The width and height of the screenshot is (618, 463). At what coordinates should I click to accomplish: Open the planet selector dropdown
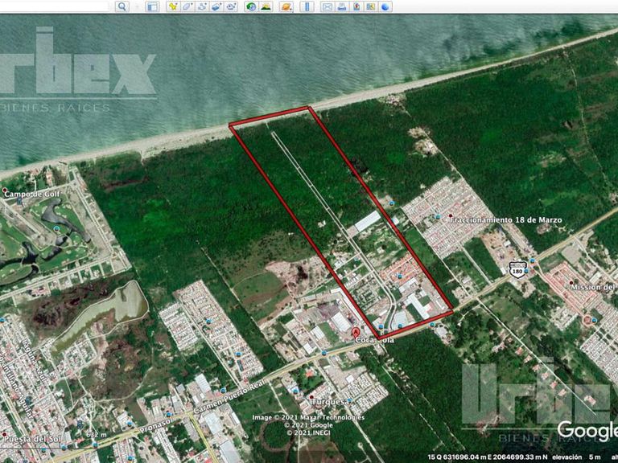click(x=286, y=6)
